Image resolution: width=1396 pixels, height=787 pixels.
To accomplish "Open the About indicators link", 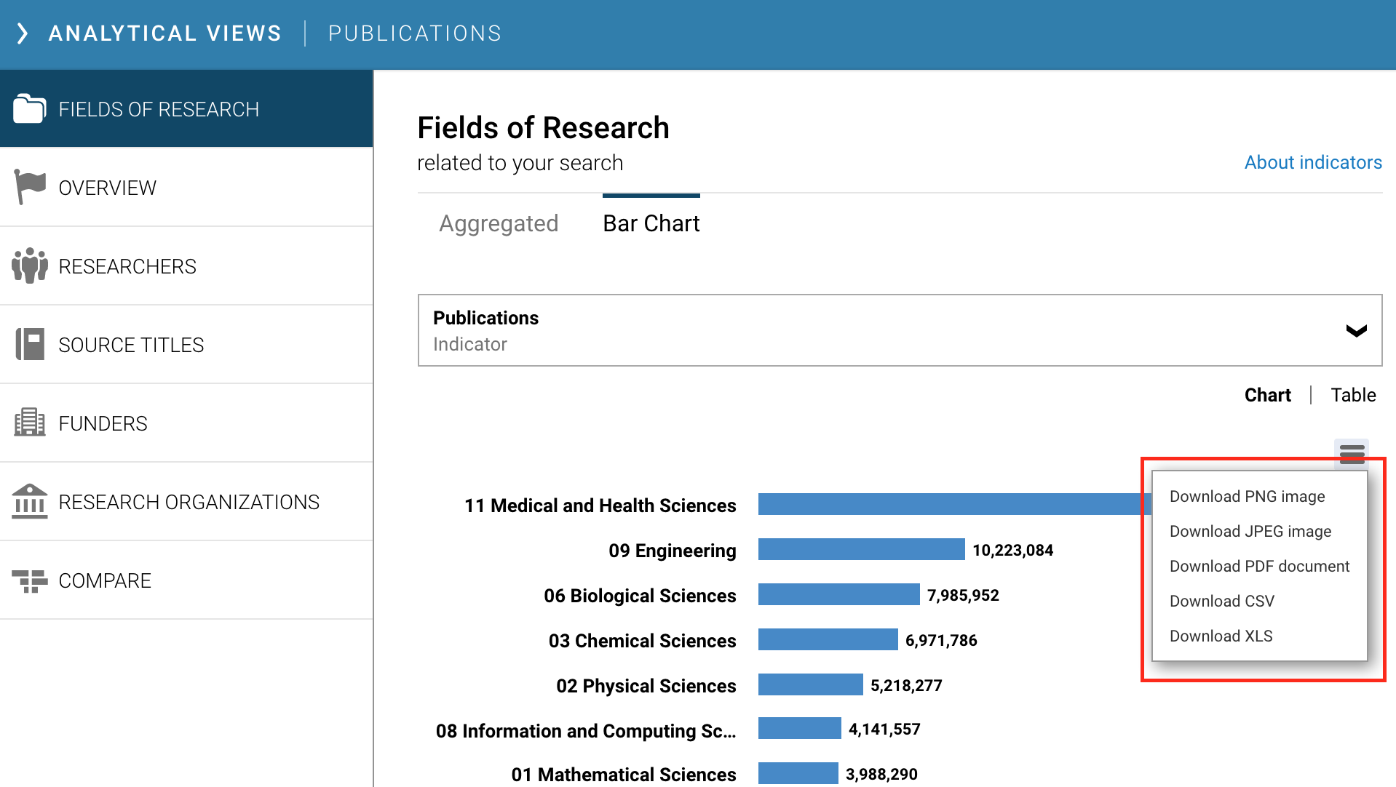I will [x=1312, y=162].
